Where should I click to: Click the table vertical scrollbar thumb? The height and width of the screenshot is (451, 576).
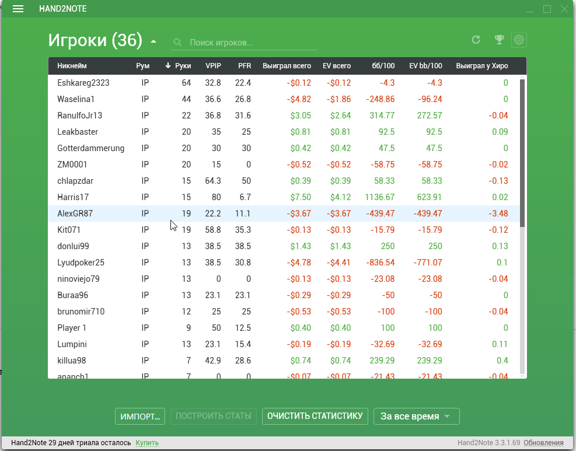coord(522,152)
